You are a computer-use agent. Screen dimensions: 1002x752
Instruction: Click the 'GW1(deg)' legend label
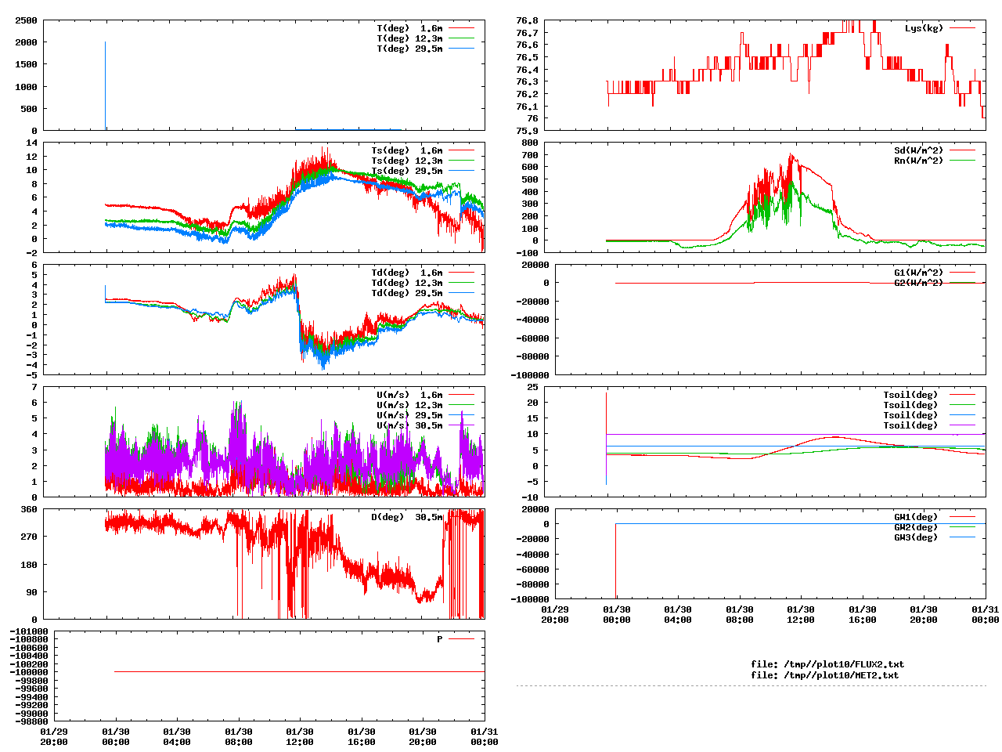tap(916, 517)
